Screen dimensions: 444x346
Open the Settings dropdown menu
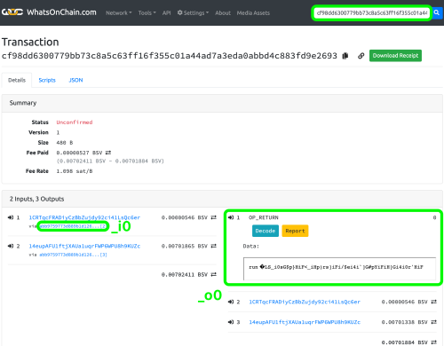(193, 13)
